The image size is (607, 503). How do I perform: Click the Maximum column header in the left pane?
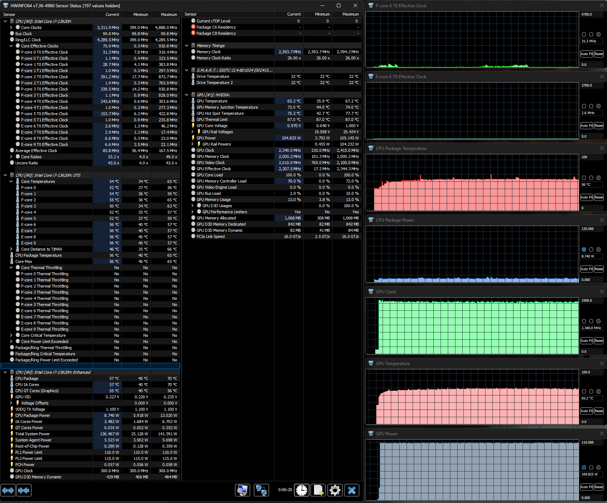click(165, 14)
